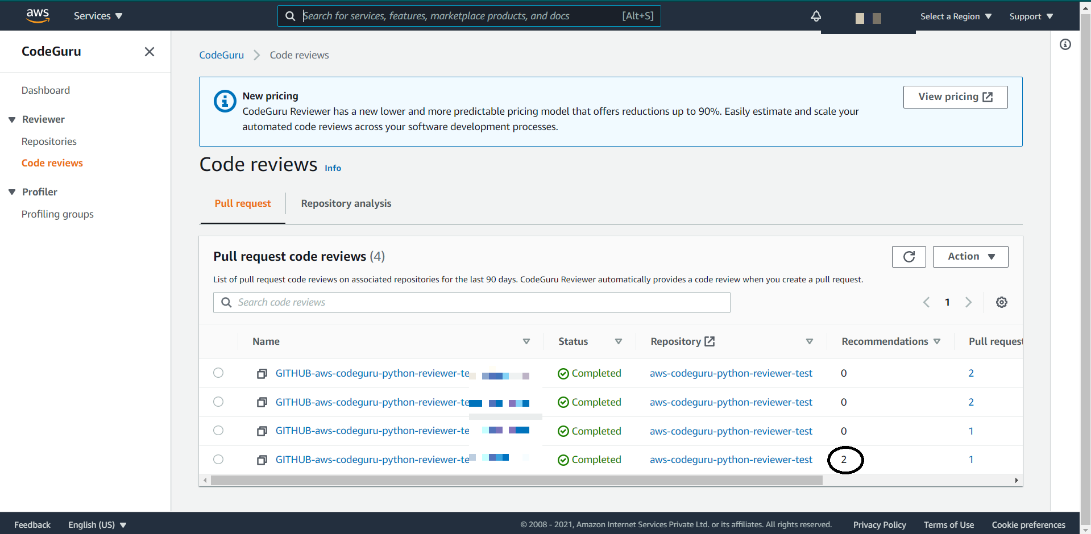Open table preferences gear icon
Image resolution: width=1091 pixels, height=534 pixels.
click(1002, 302)
